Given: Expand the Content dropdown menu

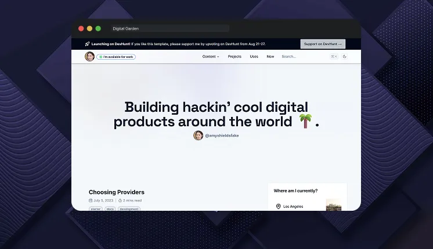Looking at the screenshot, I should point(211,57).
